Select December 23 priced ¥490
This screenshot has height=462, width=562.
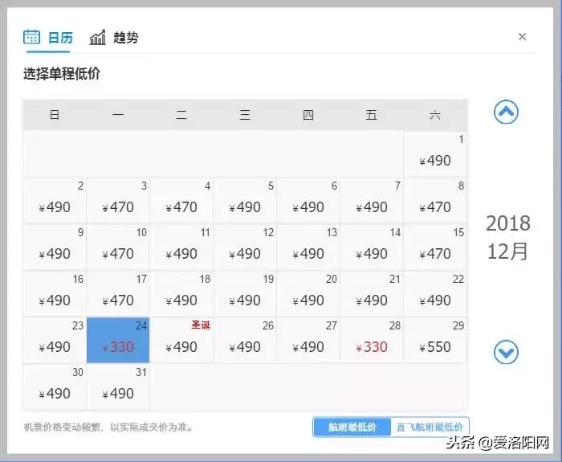[x=55, y=341]
